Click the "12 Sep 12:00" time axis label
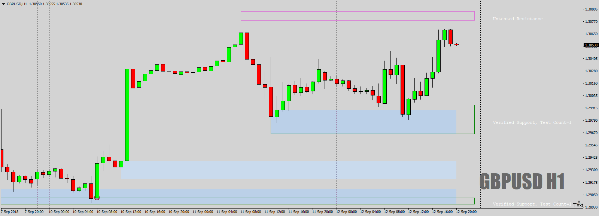 coord(418,212)
